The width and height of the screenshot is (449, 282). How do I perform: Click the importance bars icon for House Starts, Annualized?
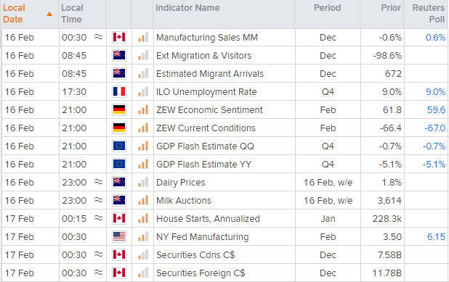click(x=143, y=218)
